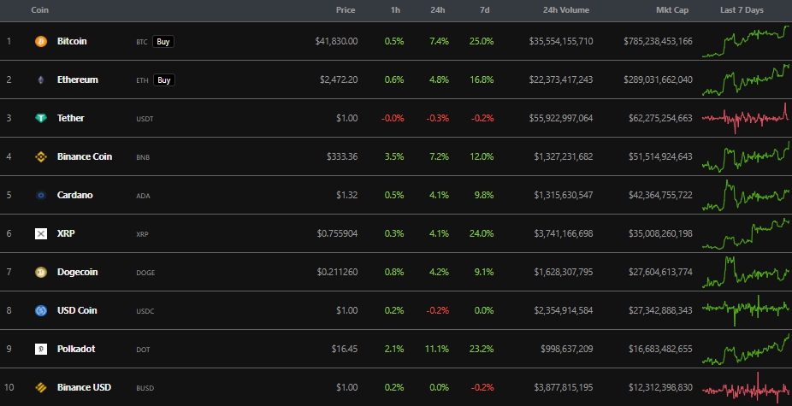Click the XRP logo icon
This screenshot has width=792, height=406.
[x=40, y=233]
